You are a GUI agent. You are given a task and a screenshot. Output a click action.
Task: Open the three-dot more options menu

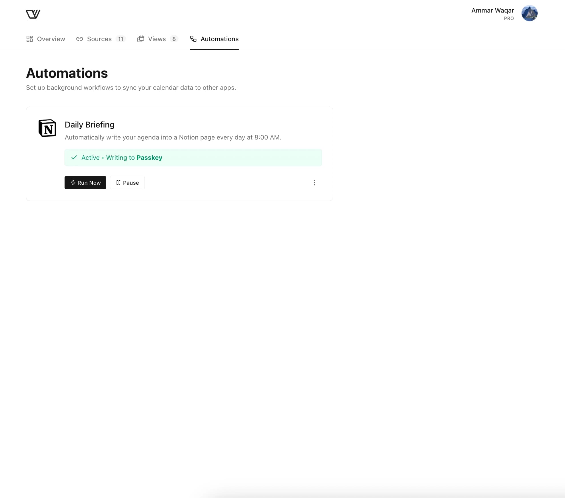click(x=314, y=183)
